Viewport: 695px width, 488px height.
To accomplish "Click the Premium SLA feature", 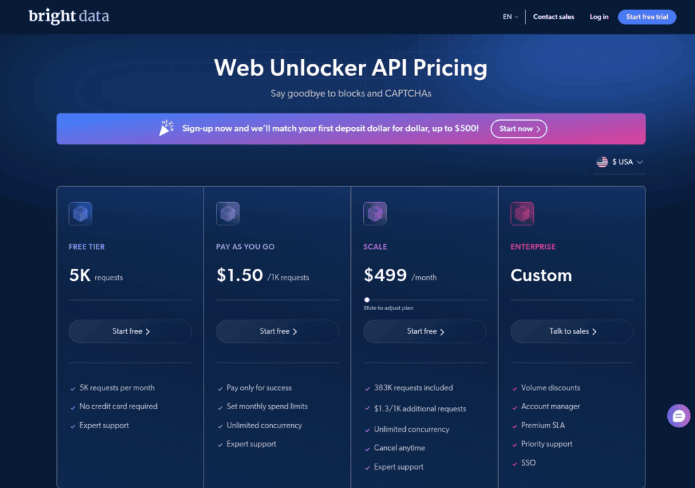I will point(543,426).
